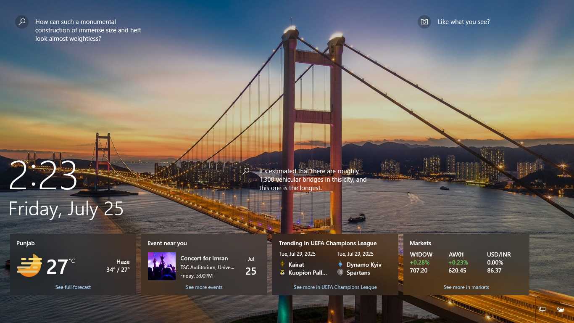
Task: Open See more events link
Action: coord(204,287)
